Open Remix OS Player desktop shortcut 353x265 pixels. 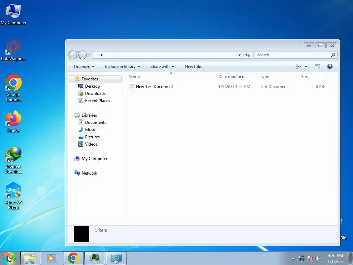tap(13, 196)
